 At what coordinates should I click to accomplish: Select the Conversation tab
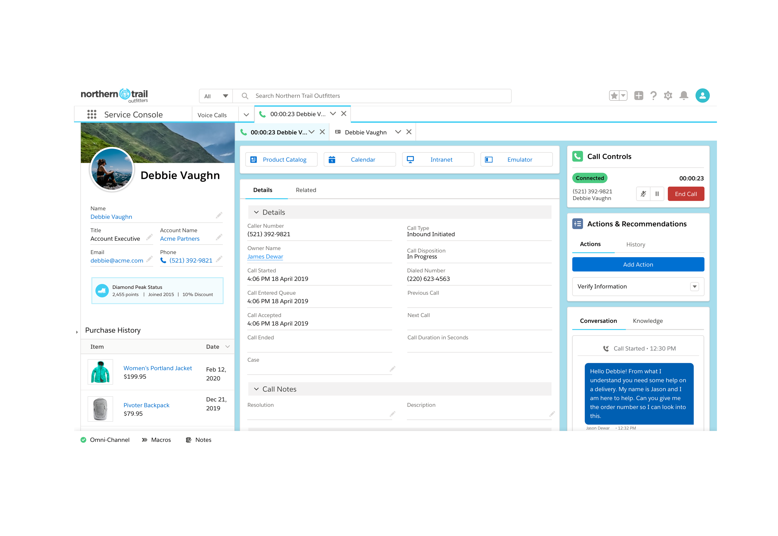(x=598, y=321)
